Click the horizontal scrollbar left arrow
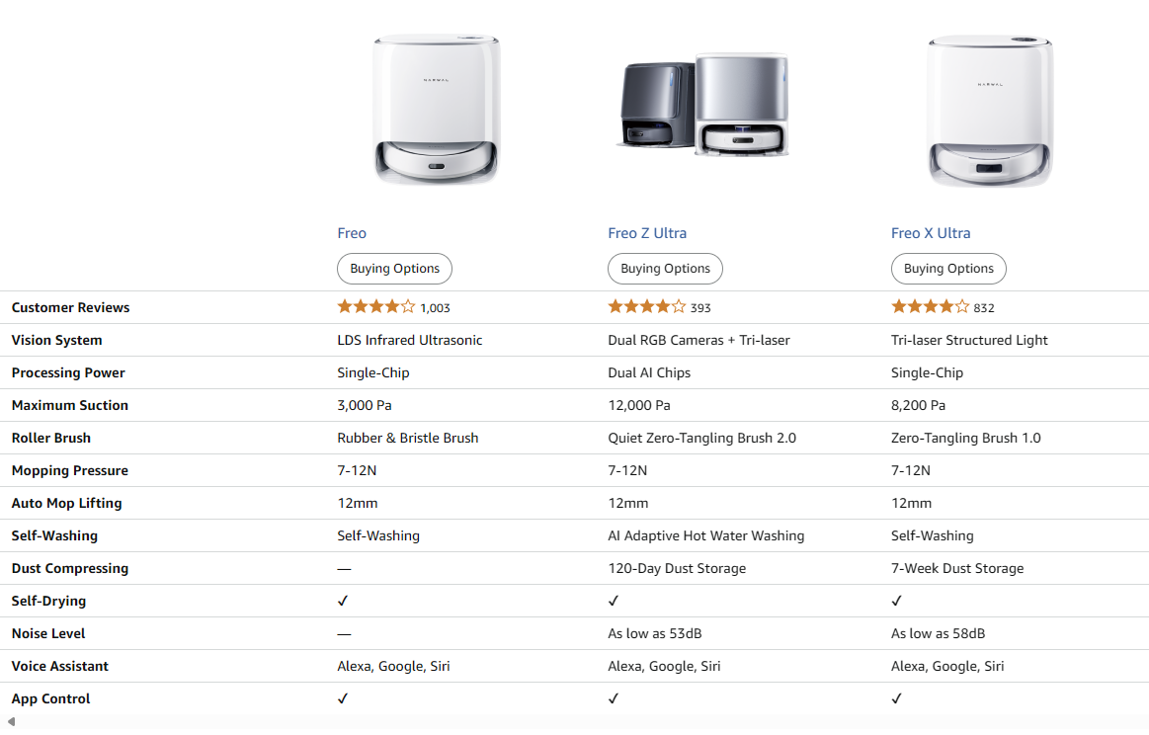The height and width of the screenshot is (735, 1149). tap(11, 723)
